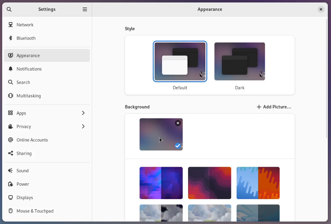Switch to the Dark style option

[x=239, y=62]
